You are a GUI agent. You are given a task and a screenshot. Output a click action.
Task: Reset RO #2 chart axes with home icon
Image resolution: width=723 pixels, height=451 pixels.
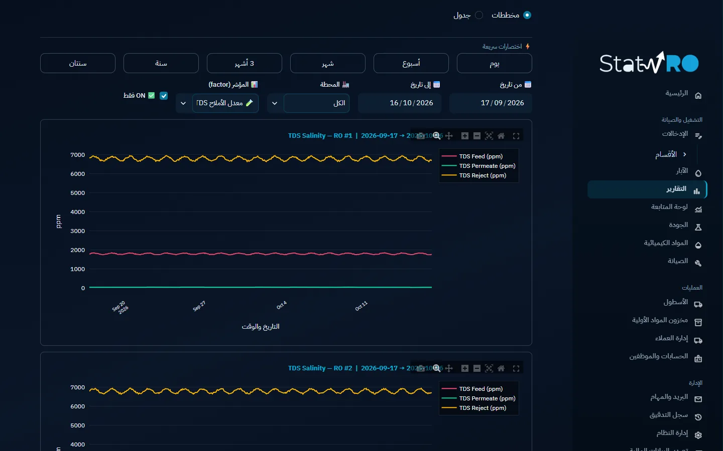[x=501, y=368]
